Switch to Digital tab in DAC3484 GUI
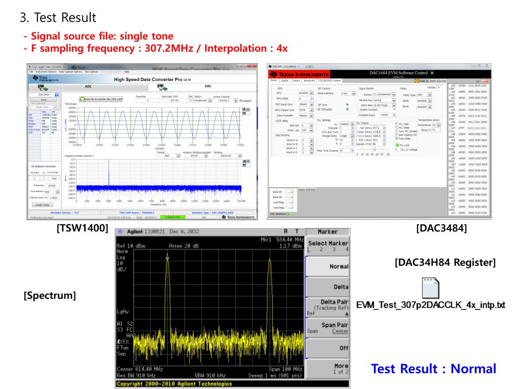Image resolution: width=519 pixels, height=389 pixels. point(285,81)
